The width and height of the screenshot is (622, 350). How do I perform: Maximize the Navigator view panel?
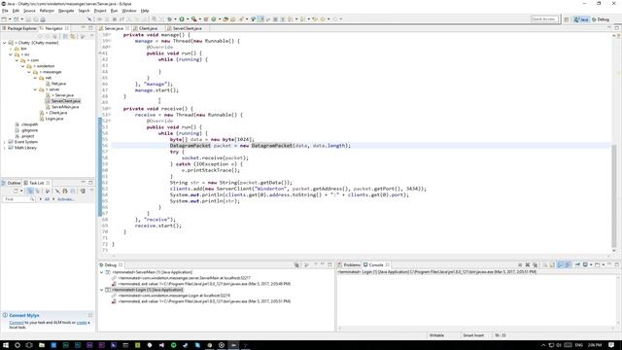[90, 28]
